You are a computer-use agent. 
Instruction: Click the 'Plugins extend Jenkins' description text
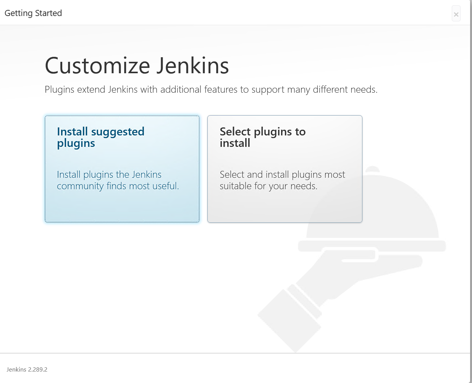211,90
